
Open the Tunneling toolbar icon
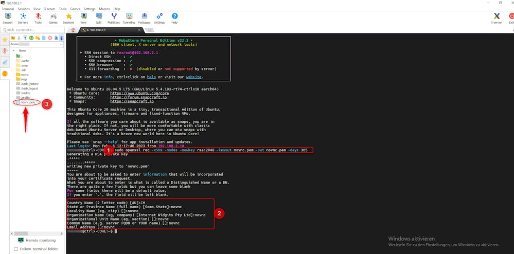coord(129,19)
